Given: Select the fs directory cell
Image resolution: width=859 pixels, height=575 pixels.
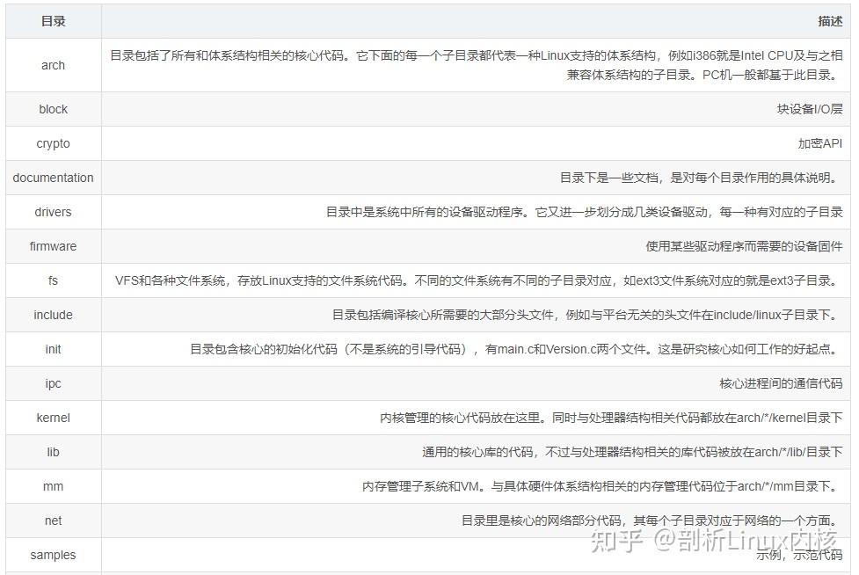Looking at the screenshot, I should 53,280.
